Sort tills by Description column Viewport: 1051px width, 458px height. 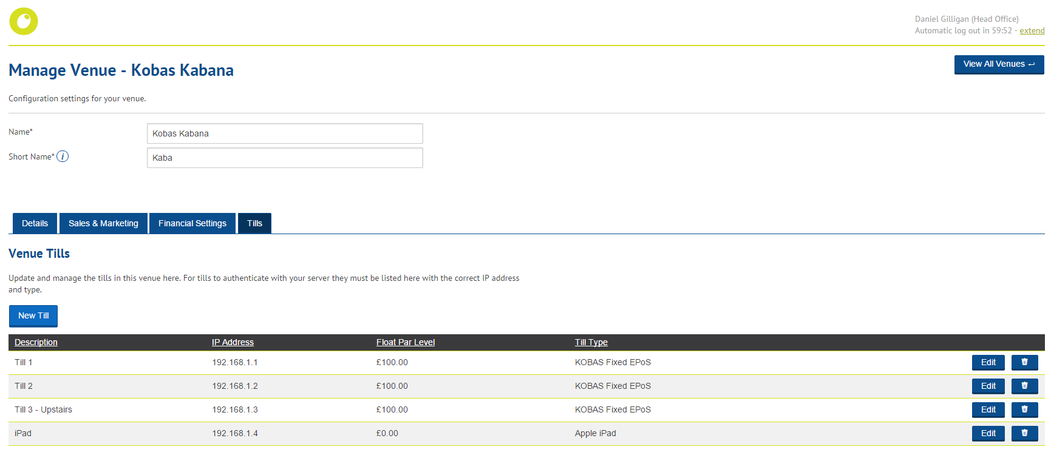point(36,342)
